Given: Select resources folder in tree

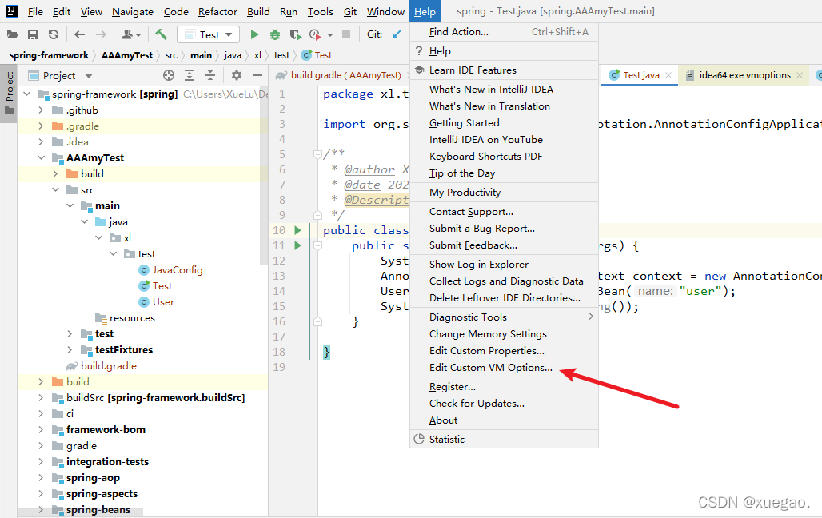Looking at the screenshot, I should point(132,318).
